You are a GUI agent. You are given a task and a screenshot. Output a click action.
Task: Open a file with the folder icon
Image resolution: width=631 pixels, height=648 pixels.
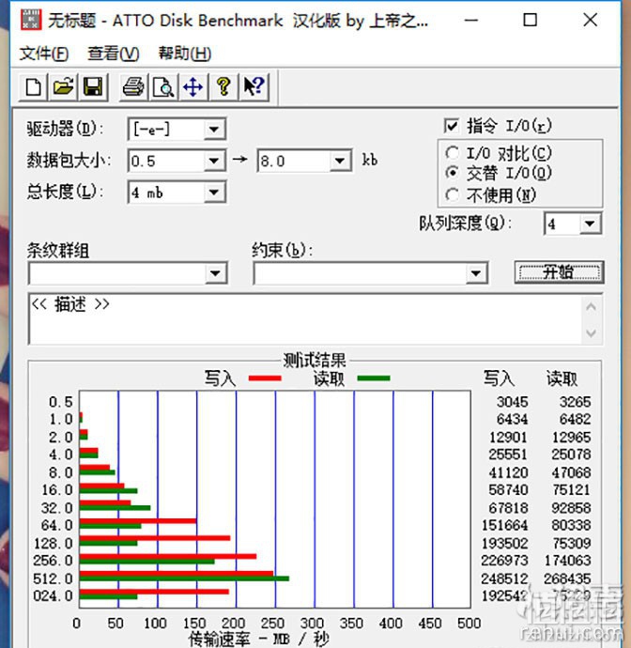(x=63, y=87)
